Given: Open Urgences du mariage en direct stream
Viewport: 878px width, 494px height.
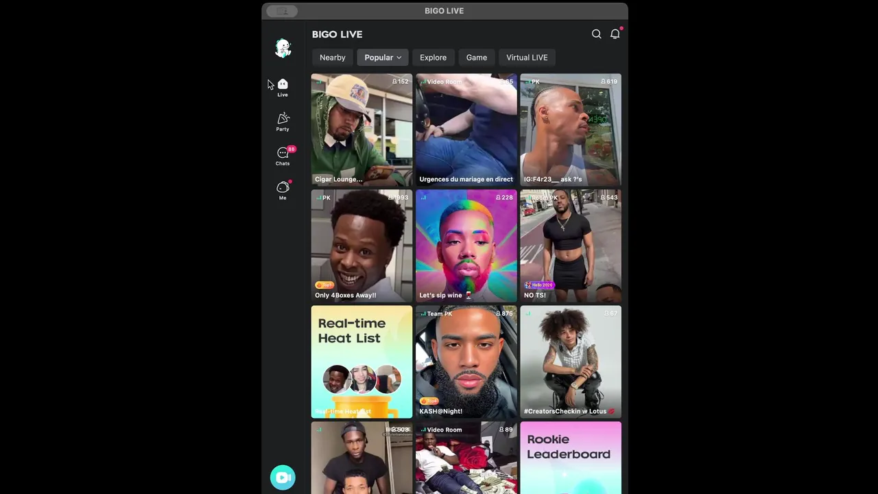Looking at the screenshot, I should coord(466,130).
